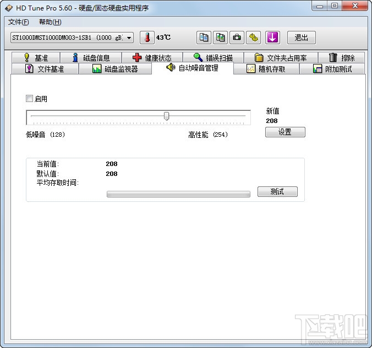The width and height of the screenshot is (372, 348).
Task: Open the 基准 benchmark tab
Action: (36, 58)
